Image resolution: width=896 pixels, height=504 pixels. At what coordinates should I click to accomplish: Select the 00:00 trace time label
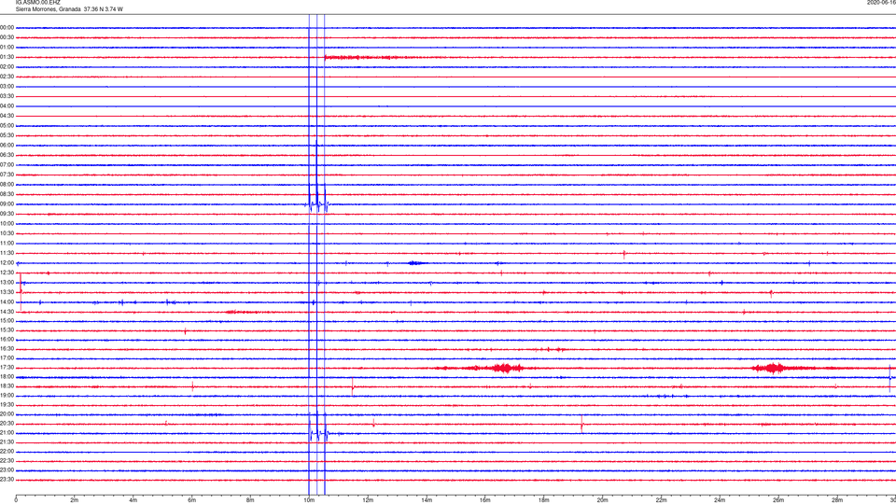pos(7,27)
